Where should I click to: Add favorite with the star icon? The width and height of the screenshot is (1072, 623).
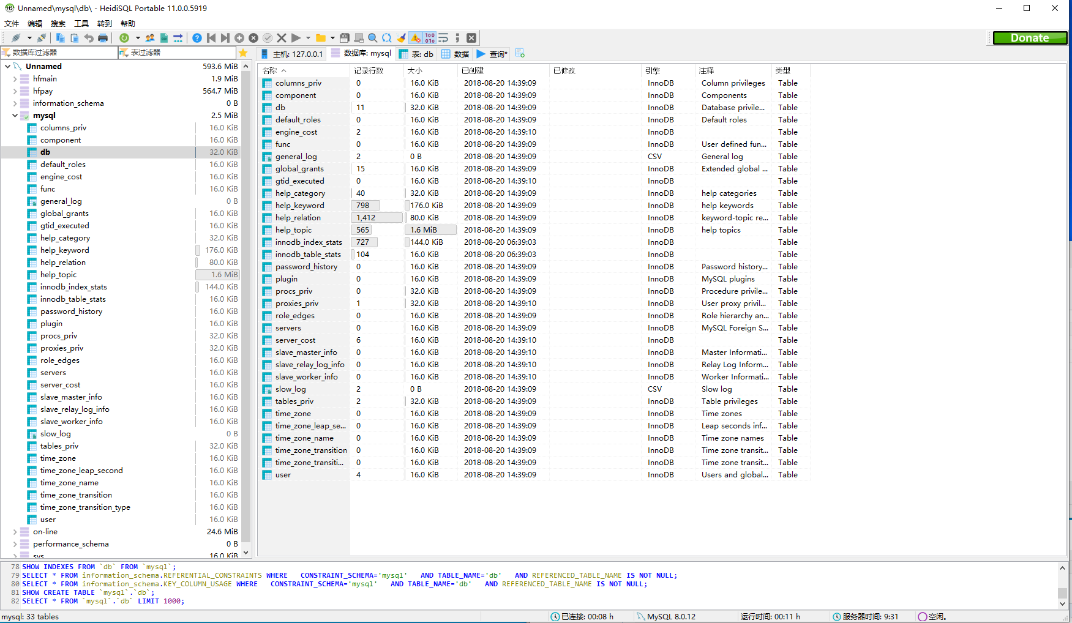pos(244,53)
